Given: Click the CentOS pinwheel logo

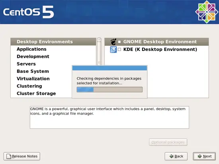Looking at the screenshot, I should (207, 12).
